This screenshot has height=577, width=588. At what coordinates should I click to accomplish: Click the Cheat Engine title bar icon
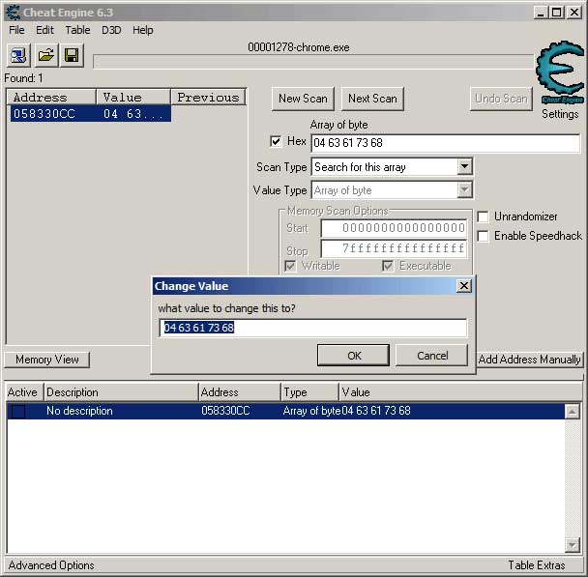(14, 13)
